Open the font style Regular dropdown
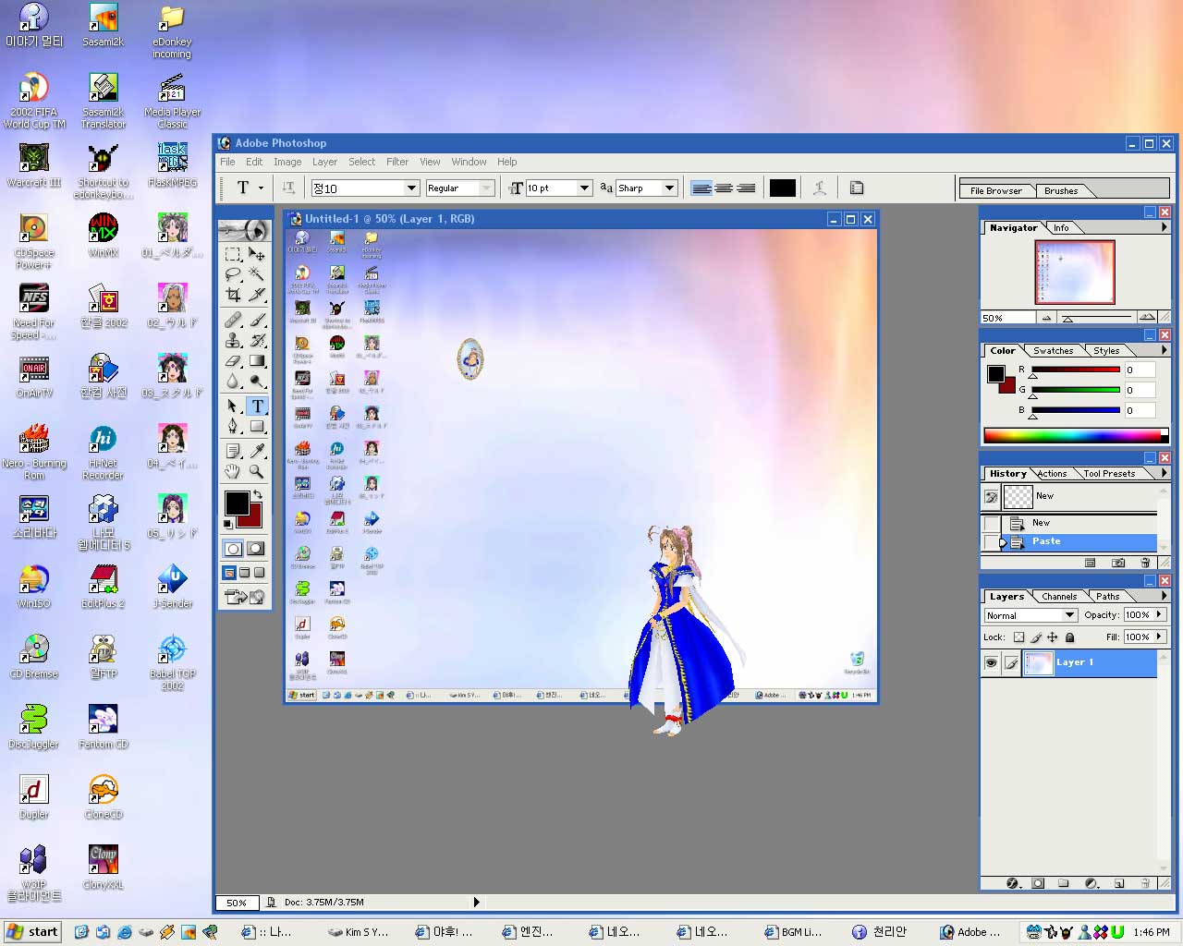Image resolution: width=1183 pixels, height=946 pixels. (486, 188)
